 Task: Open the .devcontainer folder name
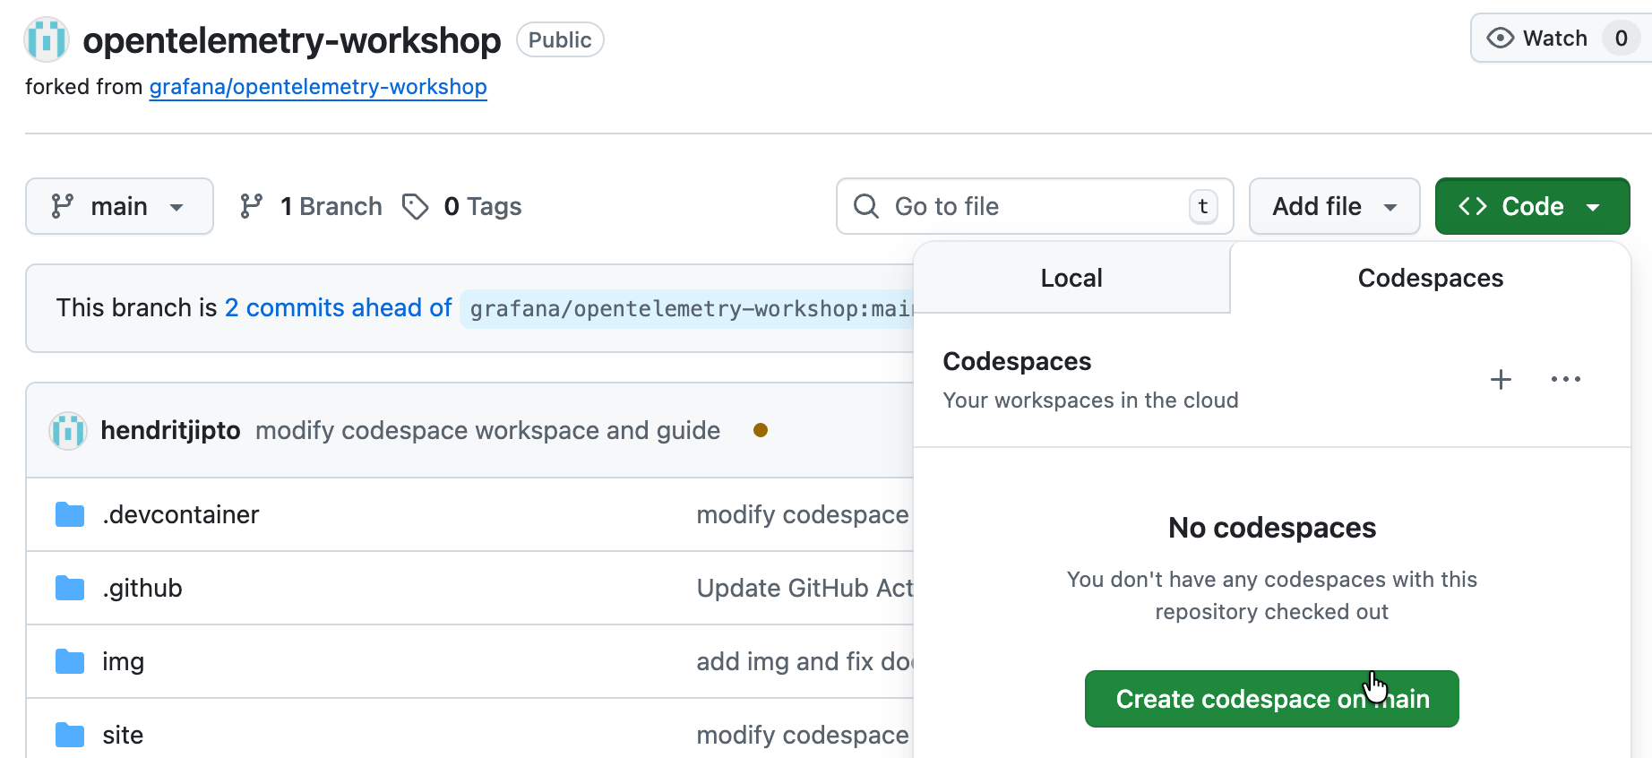[181, 515]
